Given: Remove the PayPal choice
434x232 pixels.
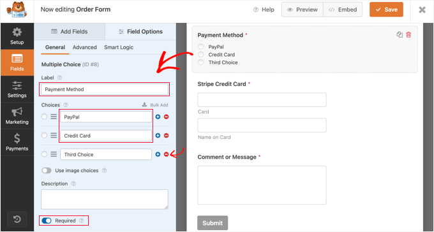Looking at the screenshot, I should coord(166,117).
